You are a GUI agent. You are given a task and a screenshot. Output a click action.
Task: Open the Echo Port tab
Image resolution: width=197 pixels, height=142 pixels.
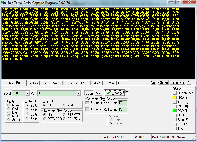(x=71, y=83)
